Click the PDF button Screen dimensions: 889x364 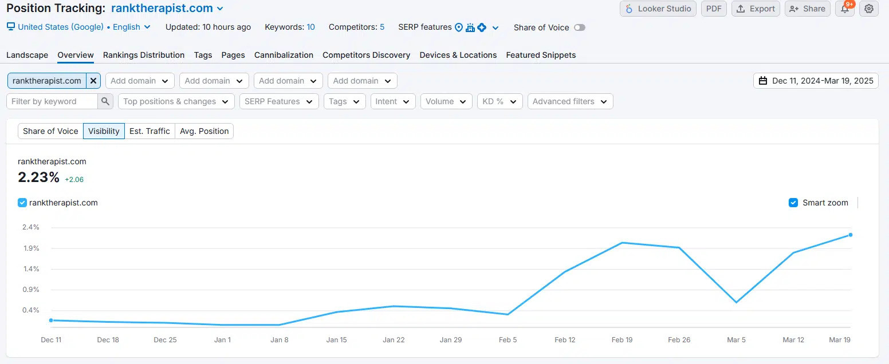coord(714,9)
